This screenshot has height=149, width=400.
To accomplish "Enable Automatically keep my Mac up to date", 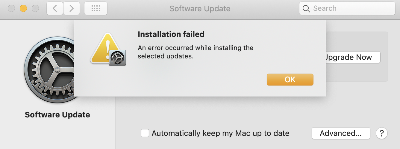I will click(145, 133).
